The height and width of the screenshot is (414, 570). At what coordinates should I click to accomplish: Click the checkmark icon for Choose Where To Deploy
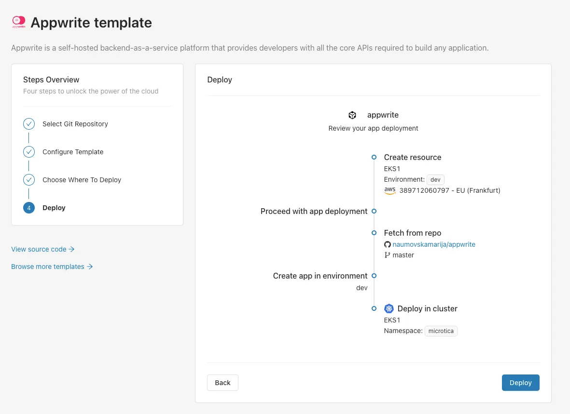[29, 180]
